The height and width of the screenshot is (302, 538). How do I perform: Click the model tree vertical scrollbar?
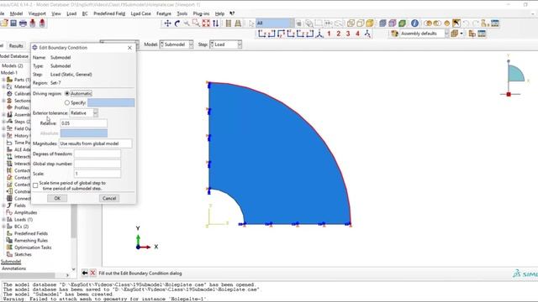click(x=73, y=222)
